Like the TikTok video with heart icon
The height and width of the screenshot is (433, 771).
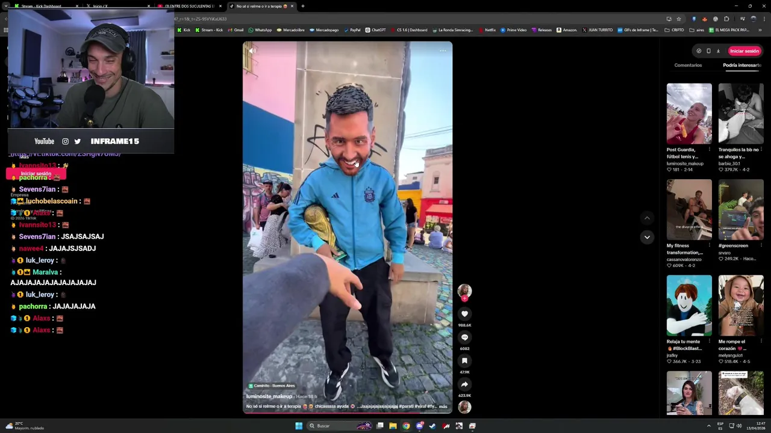[x=464, y=313]
